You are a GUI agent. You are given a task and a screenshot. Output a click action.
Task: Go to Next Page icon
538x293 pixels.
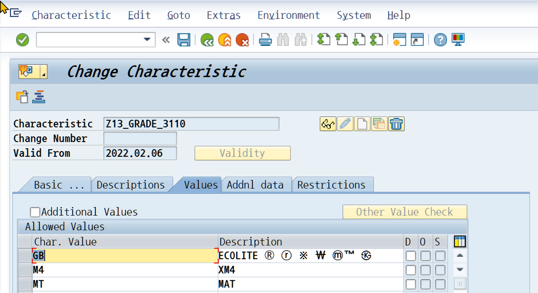359,40
